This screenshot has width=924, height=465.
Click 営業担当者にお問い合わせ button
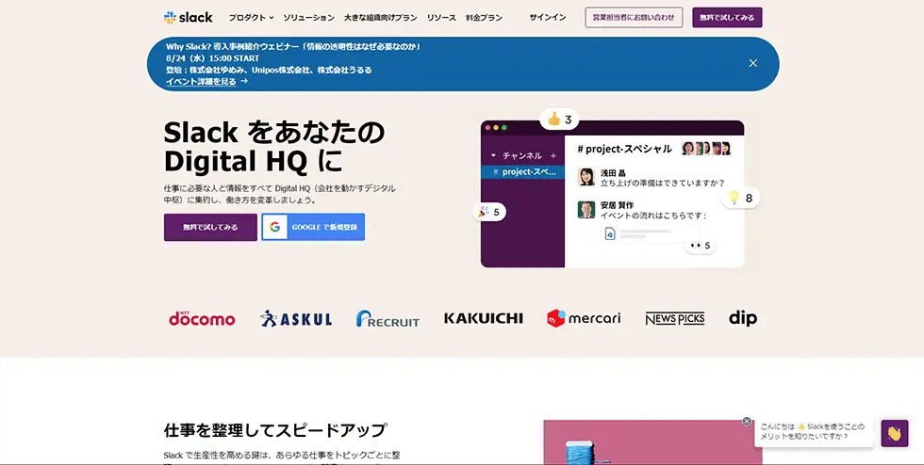click(x=634, y=18)
